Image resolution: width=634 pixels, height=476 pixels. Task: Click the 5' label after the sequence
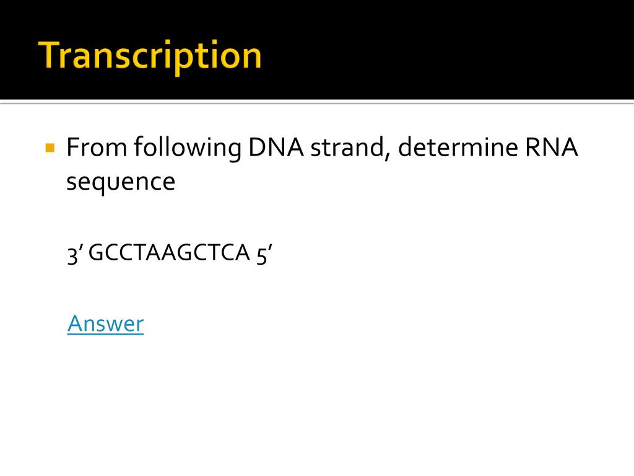pyautogui.click(x=264, y=254)
